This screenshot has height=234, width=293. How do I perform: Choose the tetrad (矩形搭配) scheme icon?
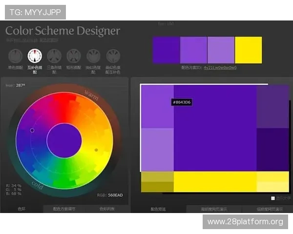coord(74,55)
